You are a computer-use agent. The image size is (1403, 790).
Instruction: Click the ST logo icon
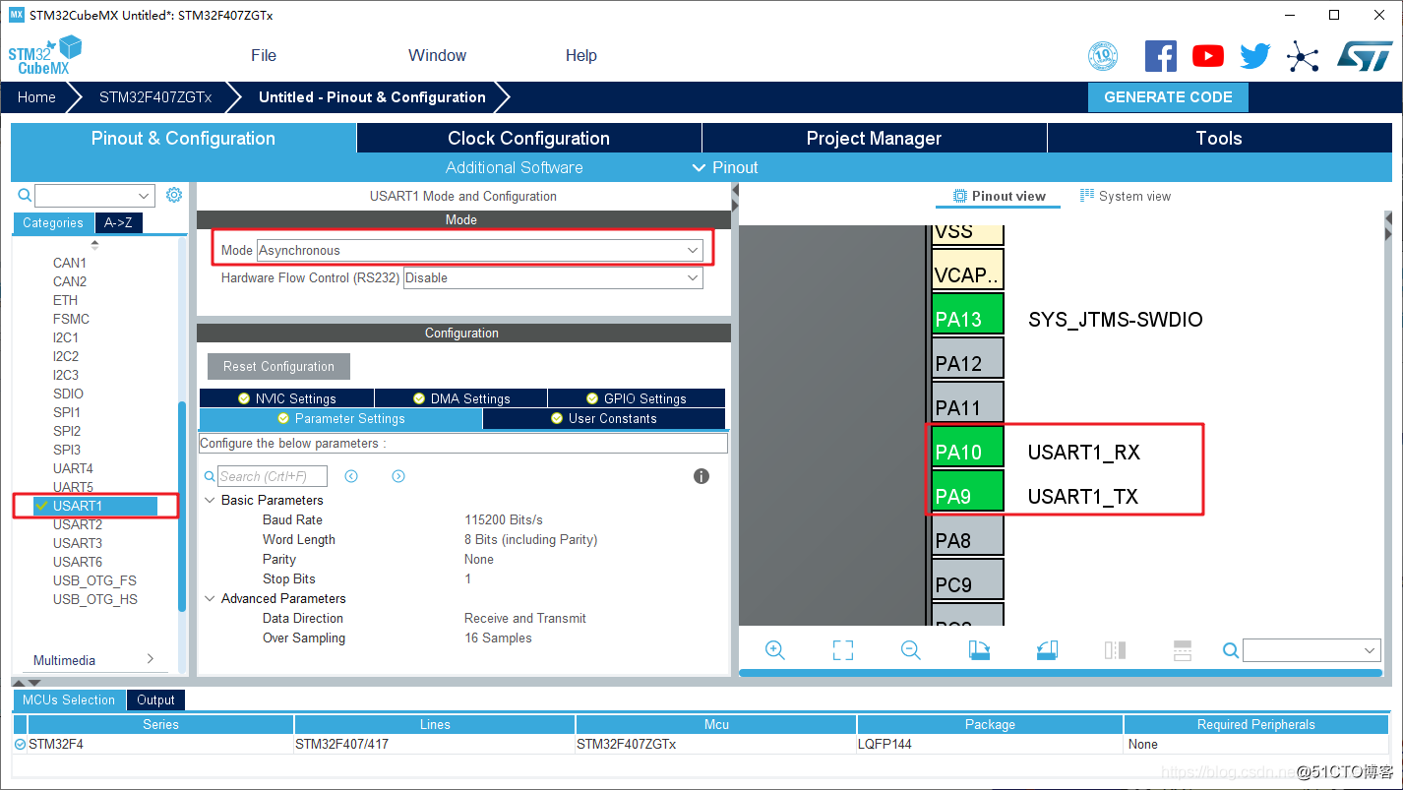click(x=1365, y=56)
